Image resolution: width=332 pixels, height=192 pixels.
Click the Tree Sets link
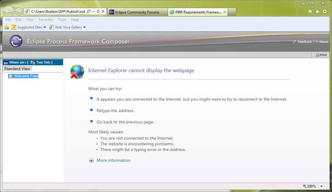[x=43, y=63]
